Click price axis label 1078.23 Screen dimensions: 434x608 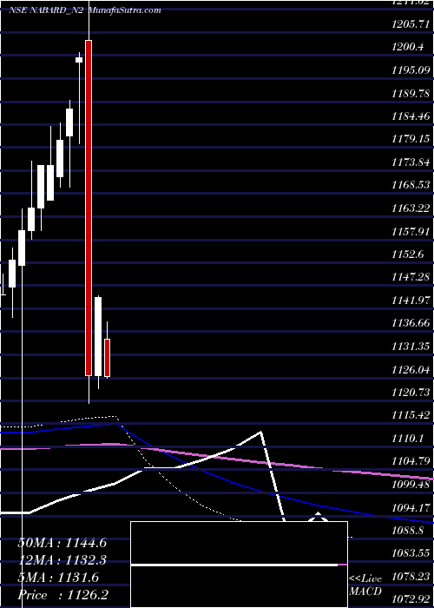(411, 576)
